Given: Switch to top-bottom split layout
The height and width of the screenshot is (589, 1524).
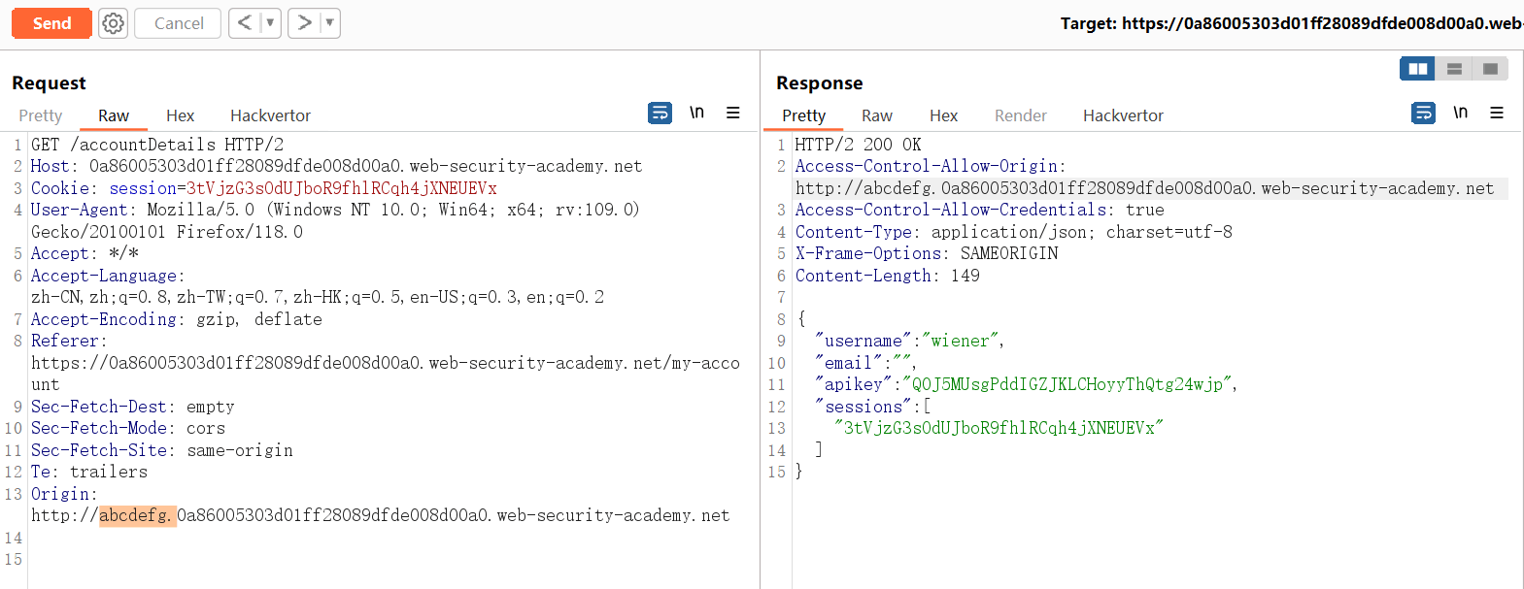Looking at the screenshot, I should point(1454,69).
